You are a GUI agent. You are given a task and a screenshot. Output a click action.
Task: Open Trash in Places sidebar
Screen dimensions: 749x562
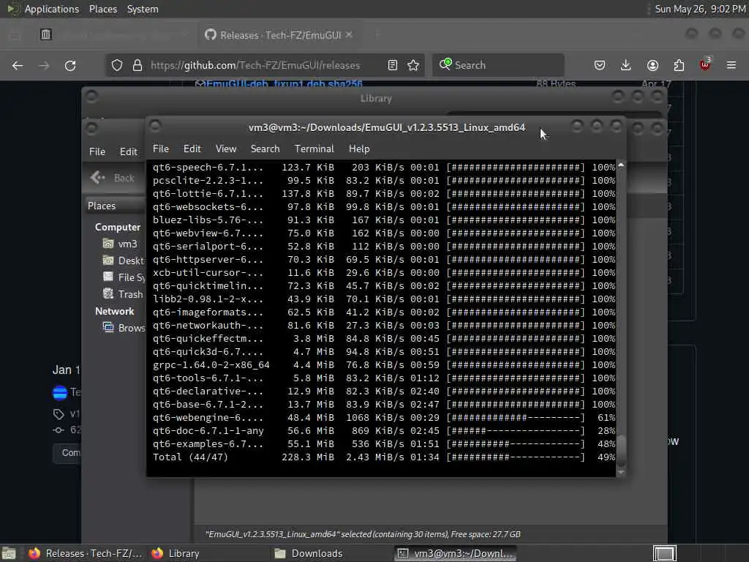(x=123, y=294)
